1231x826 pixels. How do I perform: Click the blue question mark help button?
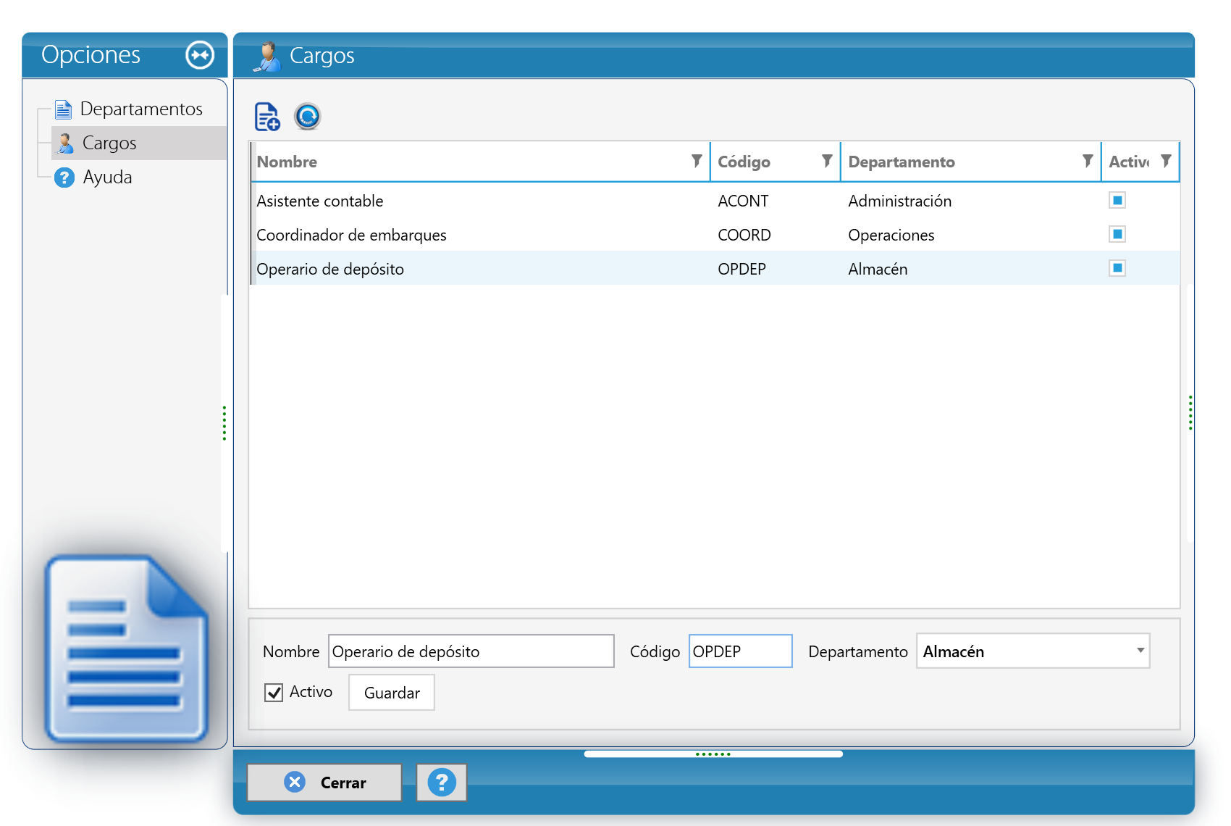(x=442, y=783)
